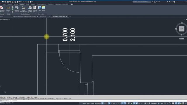Toggle annotation visibility icon in status bar
Screen dimensions: 187x105
(134, 103)
